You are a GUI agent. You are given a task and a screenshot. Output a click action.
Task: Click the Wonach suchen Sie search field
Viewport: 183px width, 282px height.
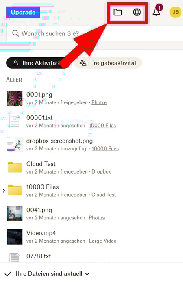tap(94, 33)
